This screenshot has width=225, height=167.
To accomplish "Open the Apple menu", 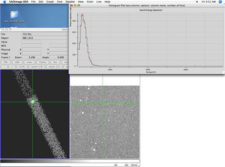I will pos(4,2).
